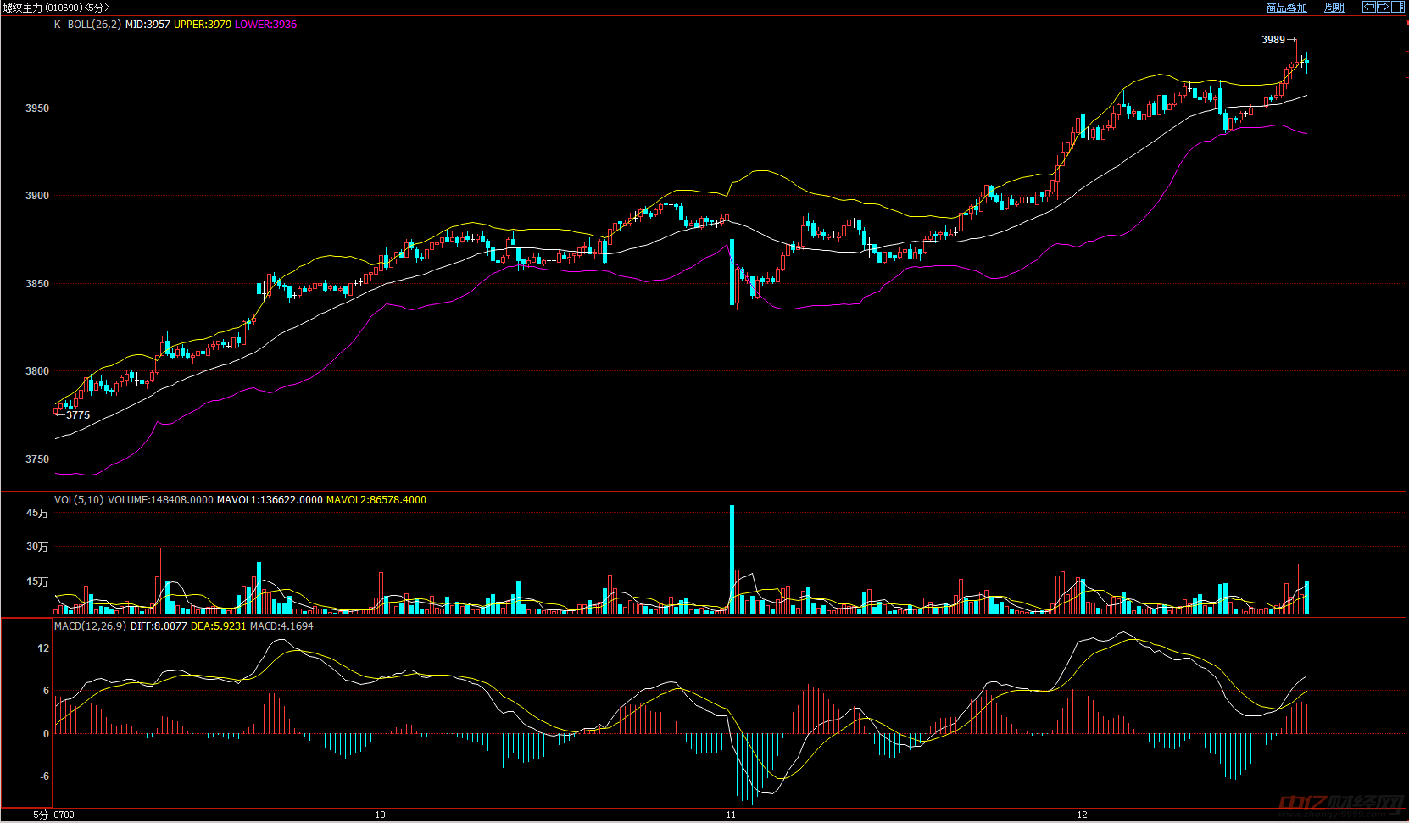Click the 30万 volume axis label
This screenshot has height=823, width=1409.
pos(37,547)
